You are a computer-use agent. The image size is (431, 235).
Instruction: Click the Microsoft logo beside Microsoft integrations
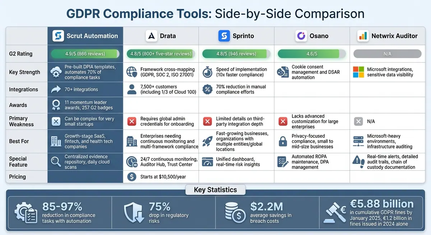click(358, 72)
